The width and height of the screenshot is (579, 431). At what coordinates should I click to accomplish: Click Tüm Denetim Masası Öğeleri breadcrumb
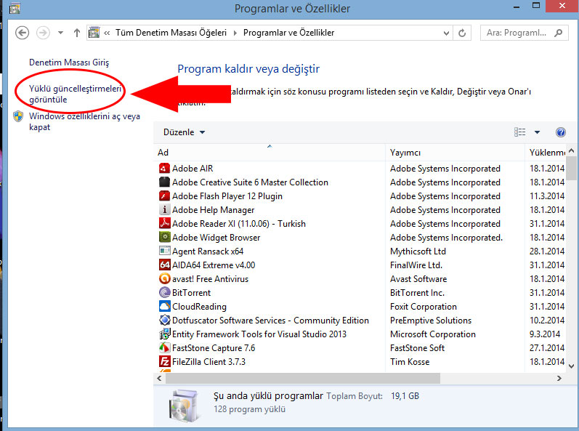tap(171, 33)
